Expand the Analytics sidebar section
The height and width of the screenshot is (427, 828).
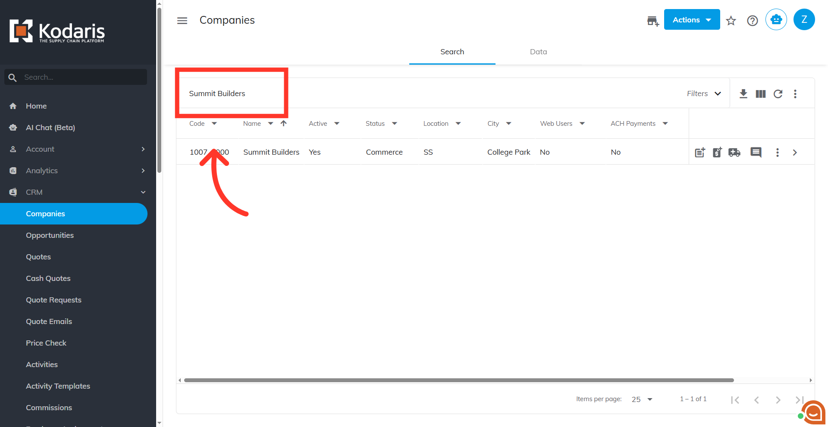point(78,171)
